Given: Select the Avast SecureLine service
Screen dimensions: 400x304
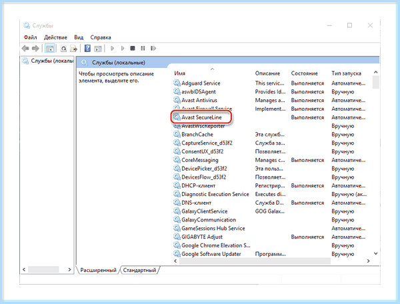Looking at the screenshot, I should pos(201,117).
